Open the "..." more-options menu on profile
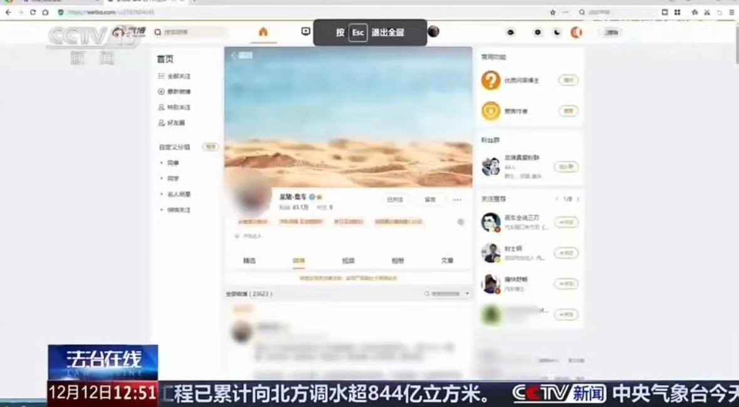The height and width of the screenshot is (407, 739). [x=457, y=199]
